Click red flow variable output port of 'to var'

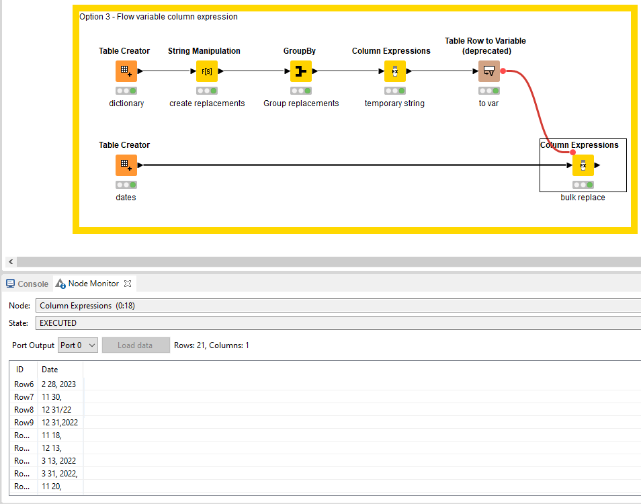(503, 71)
